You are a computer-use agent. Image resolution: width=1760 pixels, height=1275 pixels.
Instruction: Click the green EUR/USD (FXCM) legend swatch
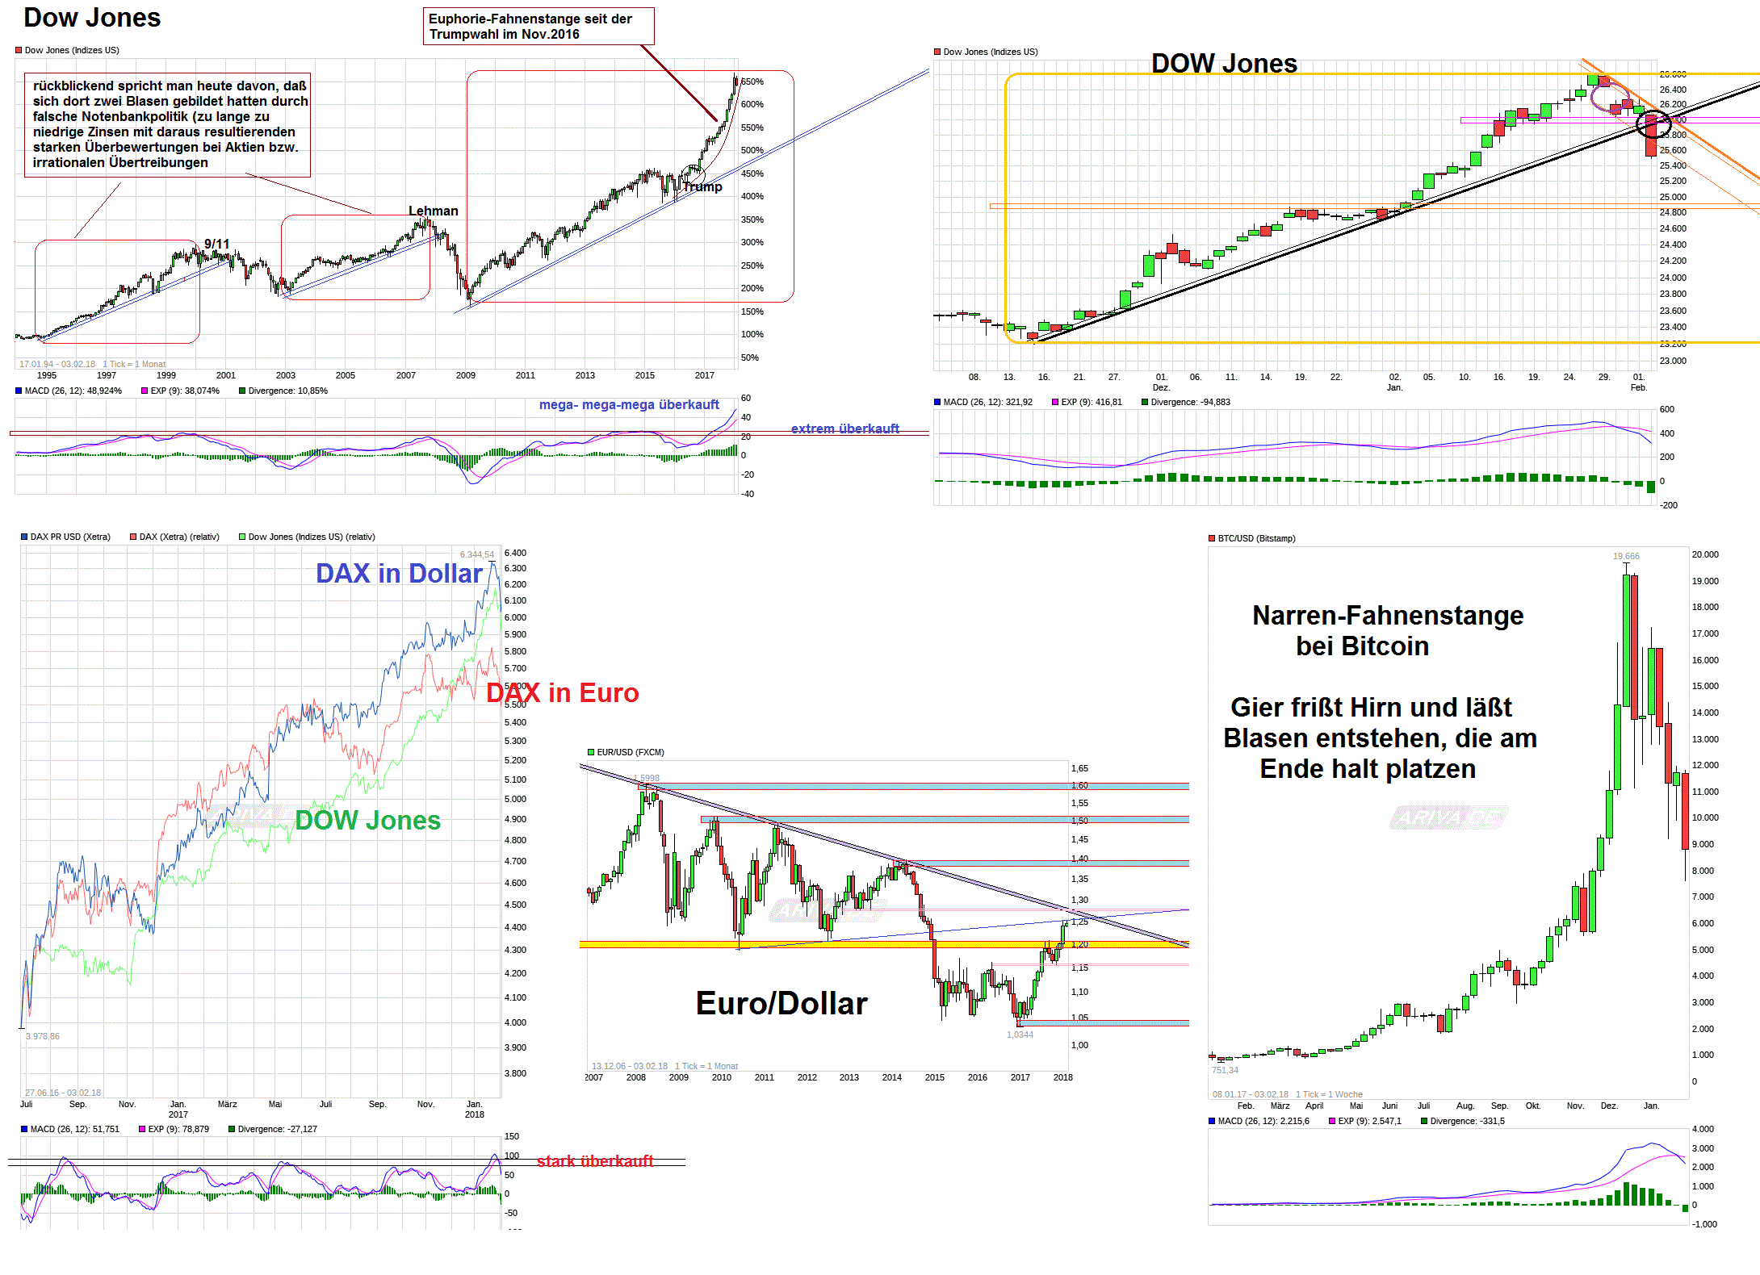[x=591, y=752]
